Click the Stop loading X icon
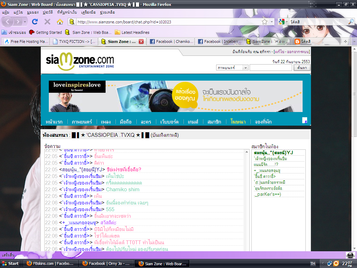Viewport: 357px width, 268px height. pyautogui.click(x=47, y=22)
